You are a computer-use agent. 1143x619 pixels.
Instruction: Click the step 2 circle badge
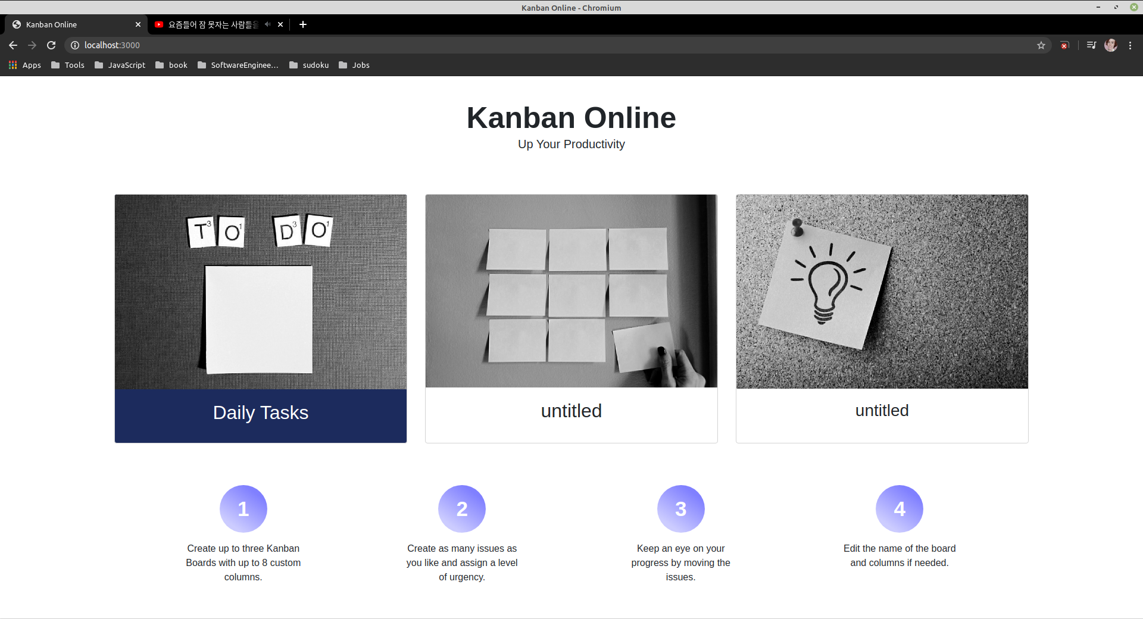[462, 509]
